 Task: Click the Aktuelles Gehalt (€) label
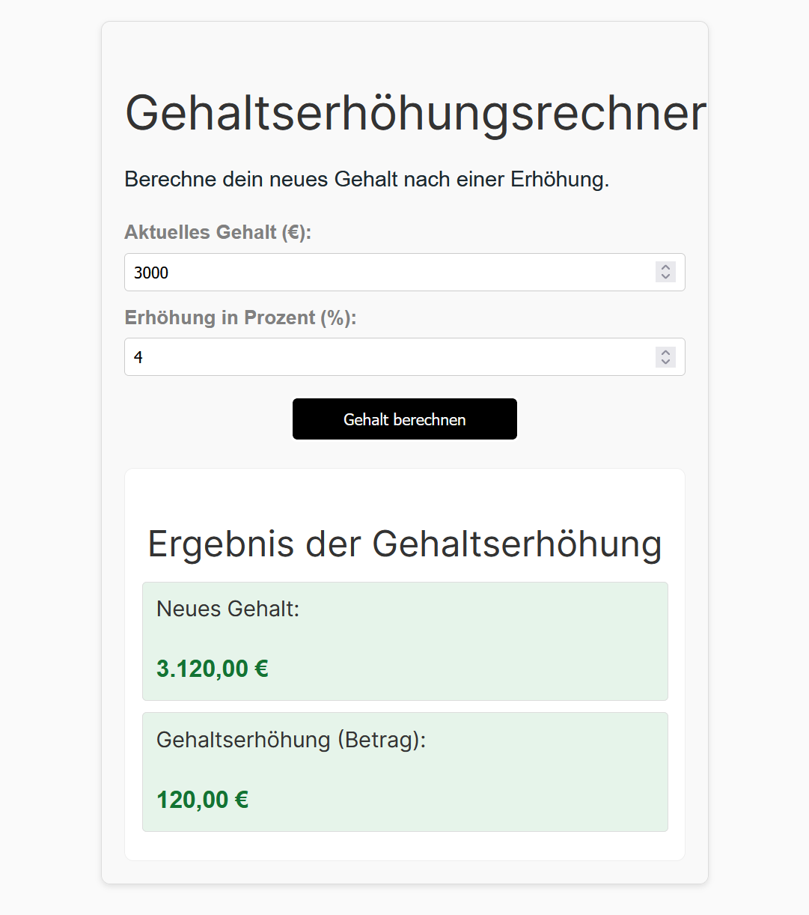(219, 232)
